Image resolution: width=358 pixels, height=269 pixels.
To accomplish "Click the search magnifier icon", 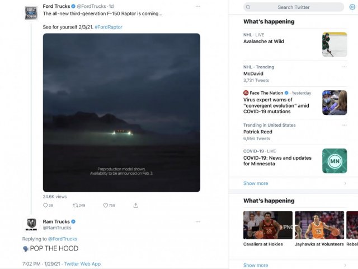I will pos(249,7).
